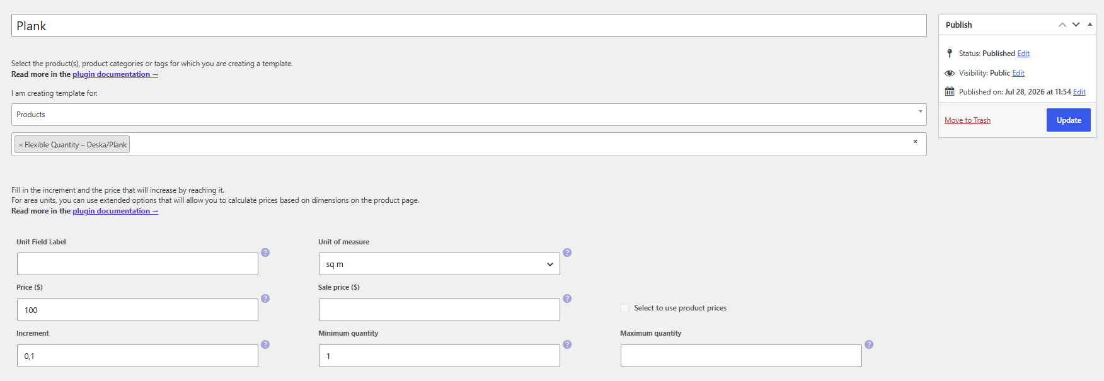Screen dimensions: 1104x381
Task: Collapse the Publish panel with triangle toggle
Action: (1090, 25)
